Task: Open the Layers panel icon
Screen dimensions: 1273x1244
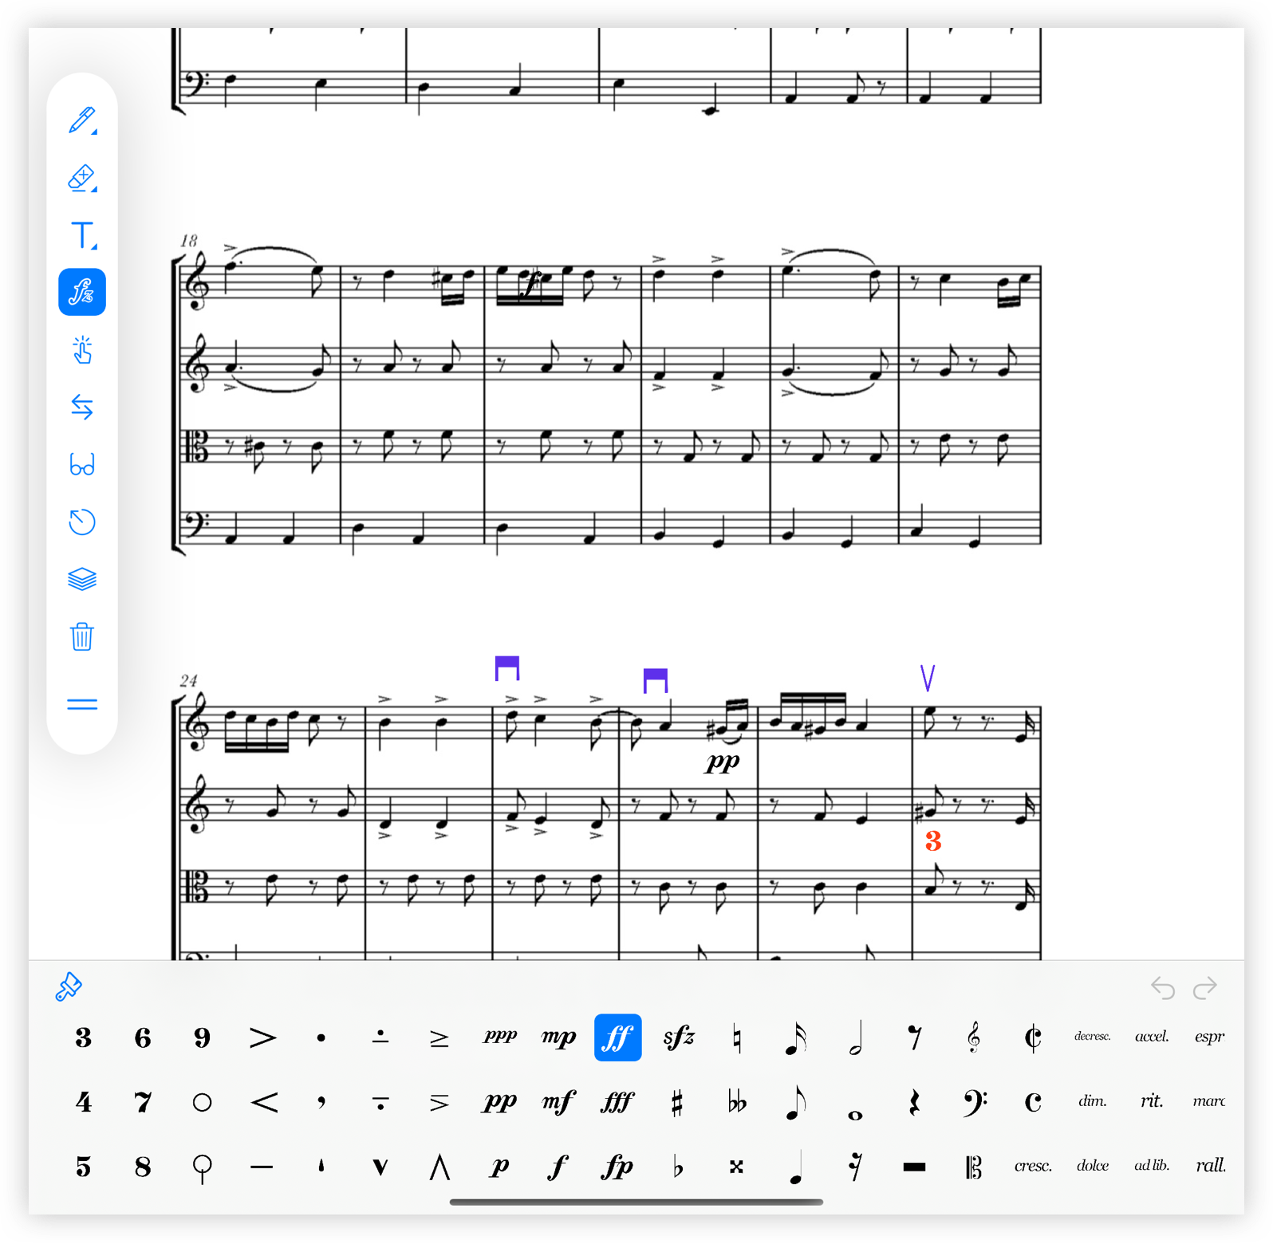Action: click(82, 579)
